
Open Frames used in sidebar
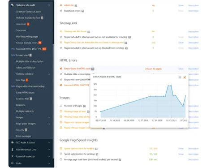(x=22, y=55)
